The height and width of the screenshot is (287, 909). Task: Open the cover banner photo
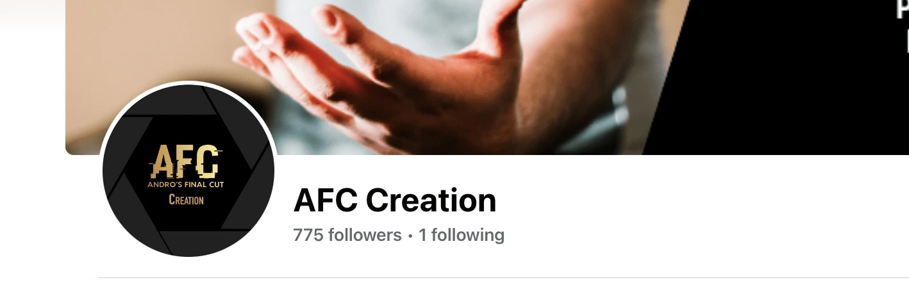coord(487,77)
